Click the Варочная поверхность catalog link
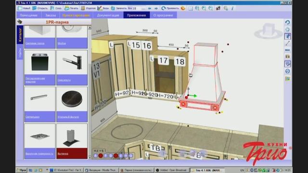 [x=39, y=154]
